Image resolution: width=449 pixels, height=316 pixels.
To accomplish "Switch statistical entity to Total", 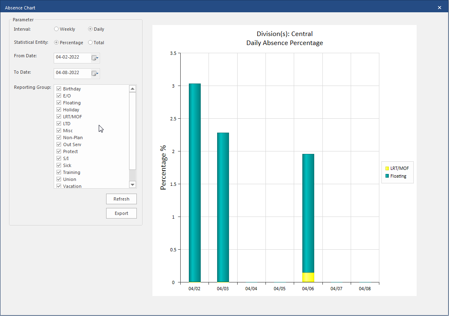I will [91, 43].
